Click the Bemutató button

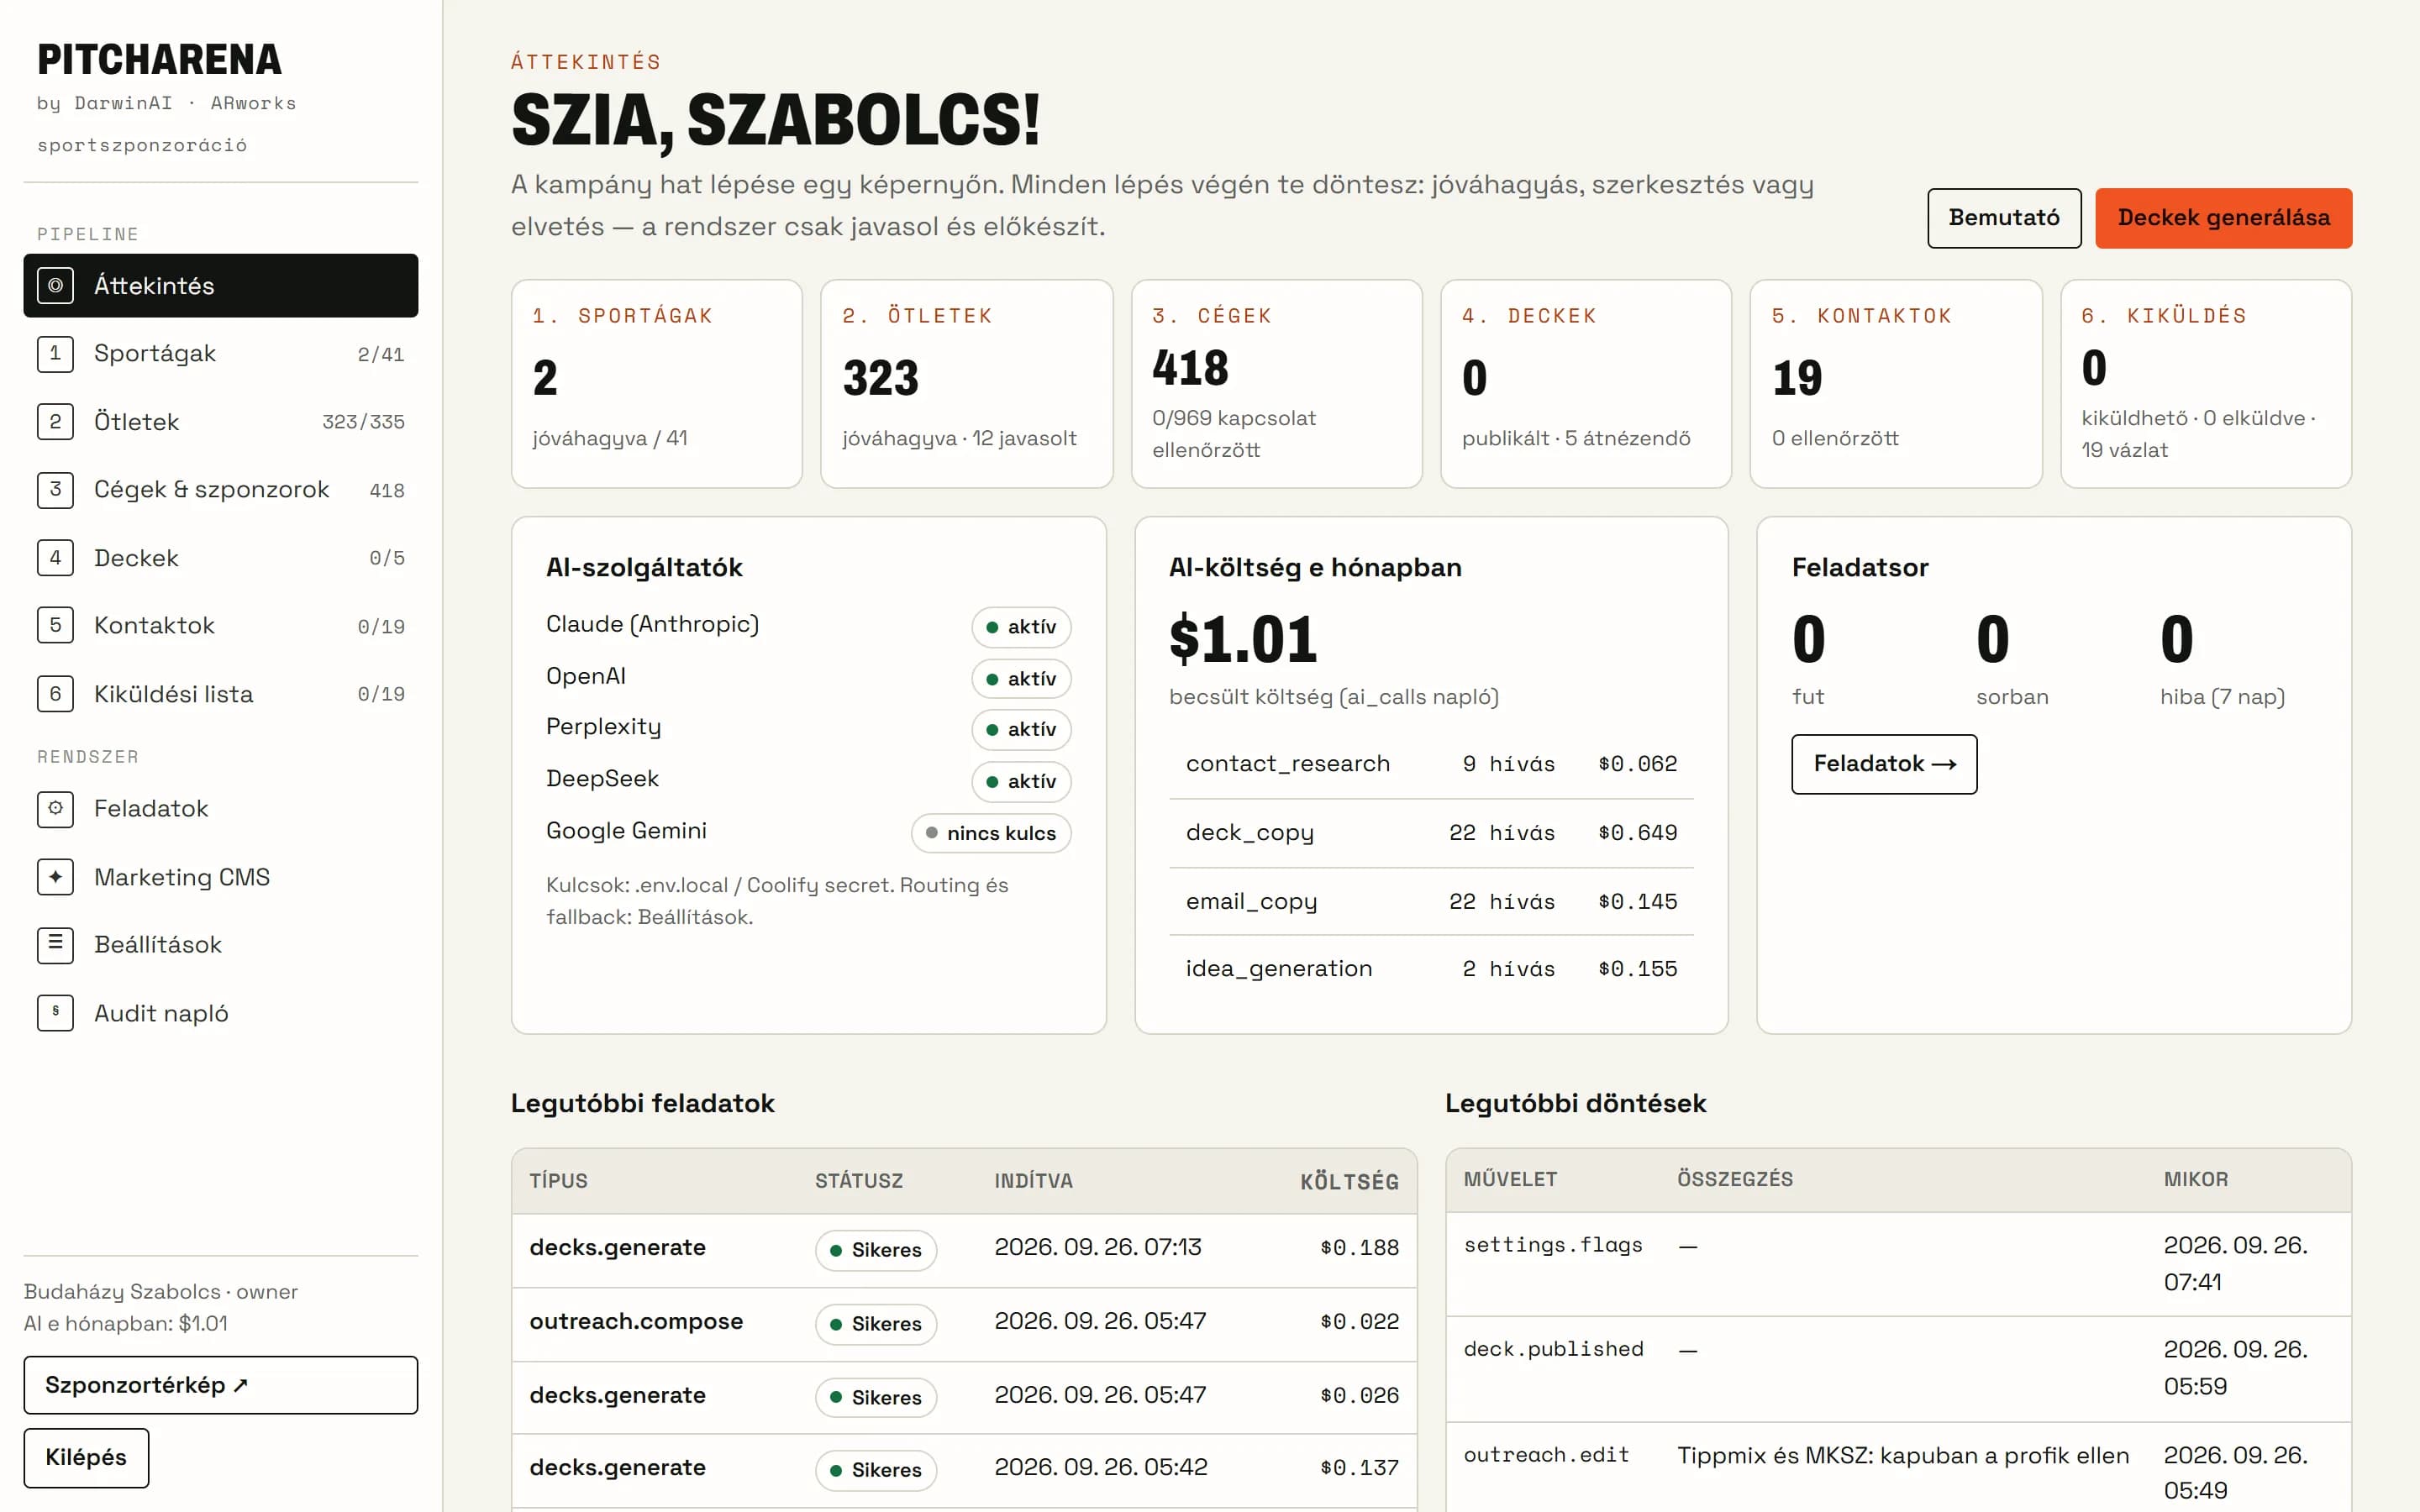(x=2004, y=218)
